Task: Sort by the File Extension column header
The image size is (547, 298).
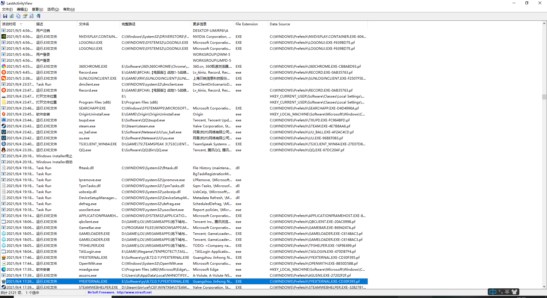Action: tap(251, 24)
